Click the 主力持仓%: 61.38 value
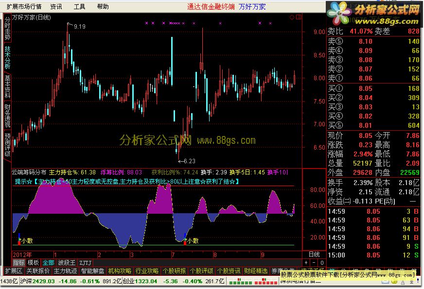This screenshot has width=424, height=289. (x=72, y=172)
